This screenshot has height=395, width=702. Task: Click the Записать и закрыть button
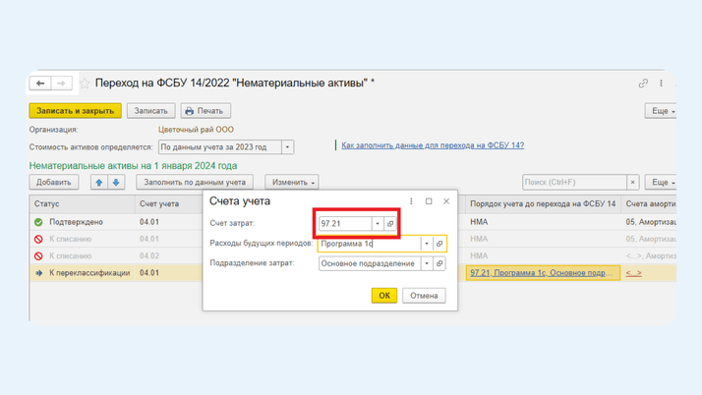[x=75, y=110]
